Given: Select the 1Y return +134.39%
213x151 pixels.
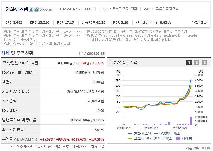Looking at the screenshot, I should point(96,139).
